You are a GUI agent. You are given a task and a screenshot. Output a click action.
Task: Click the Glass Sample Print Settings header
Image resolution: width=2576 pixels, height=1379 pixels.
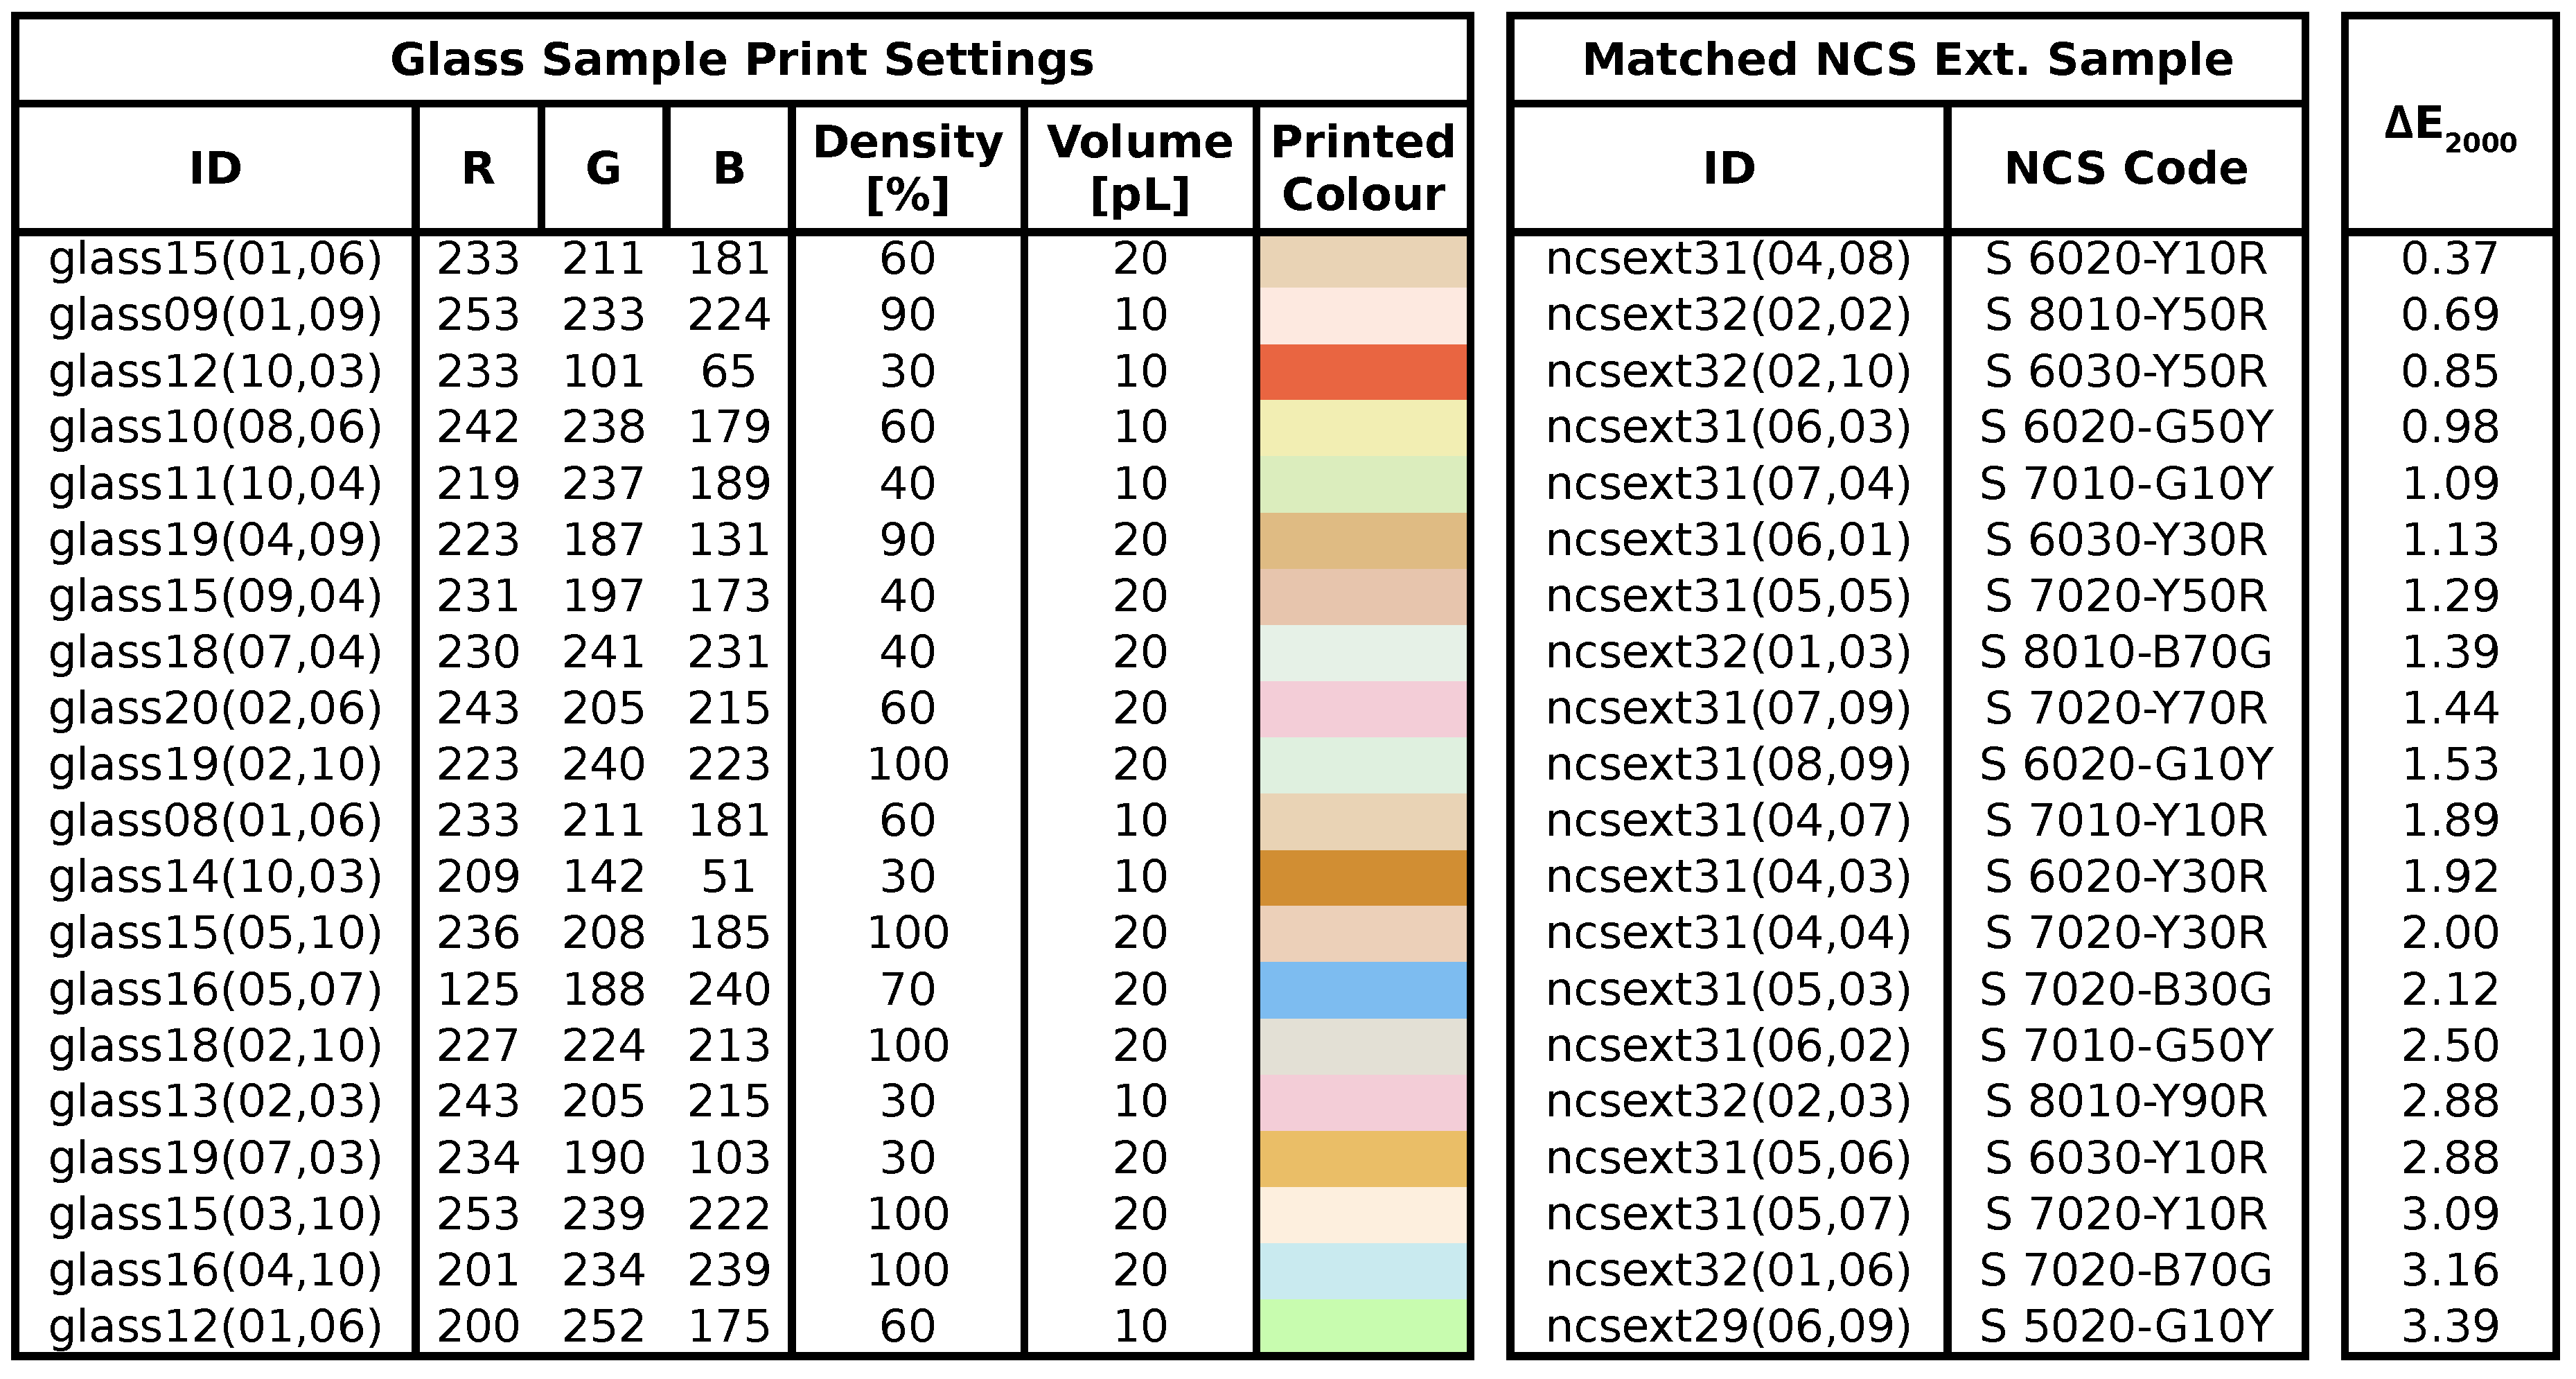(x=742, y=60)
